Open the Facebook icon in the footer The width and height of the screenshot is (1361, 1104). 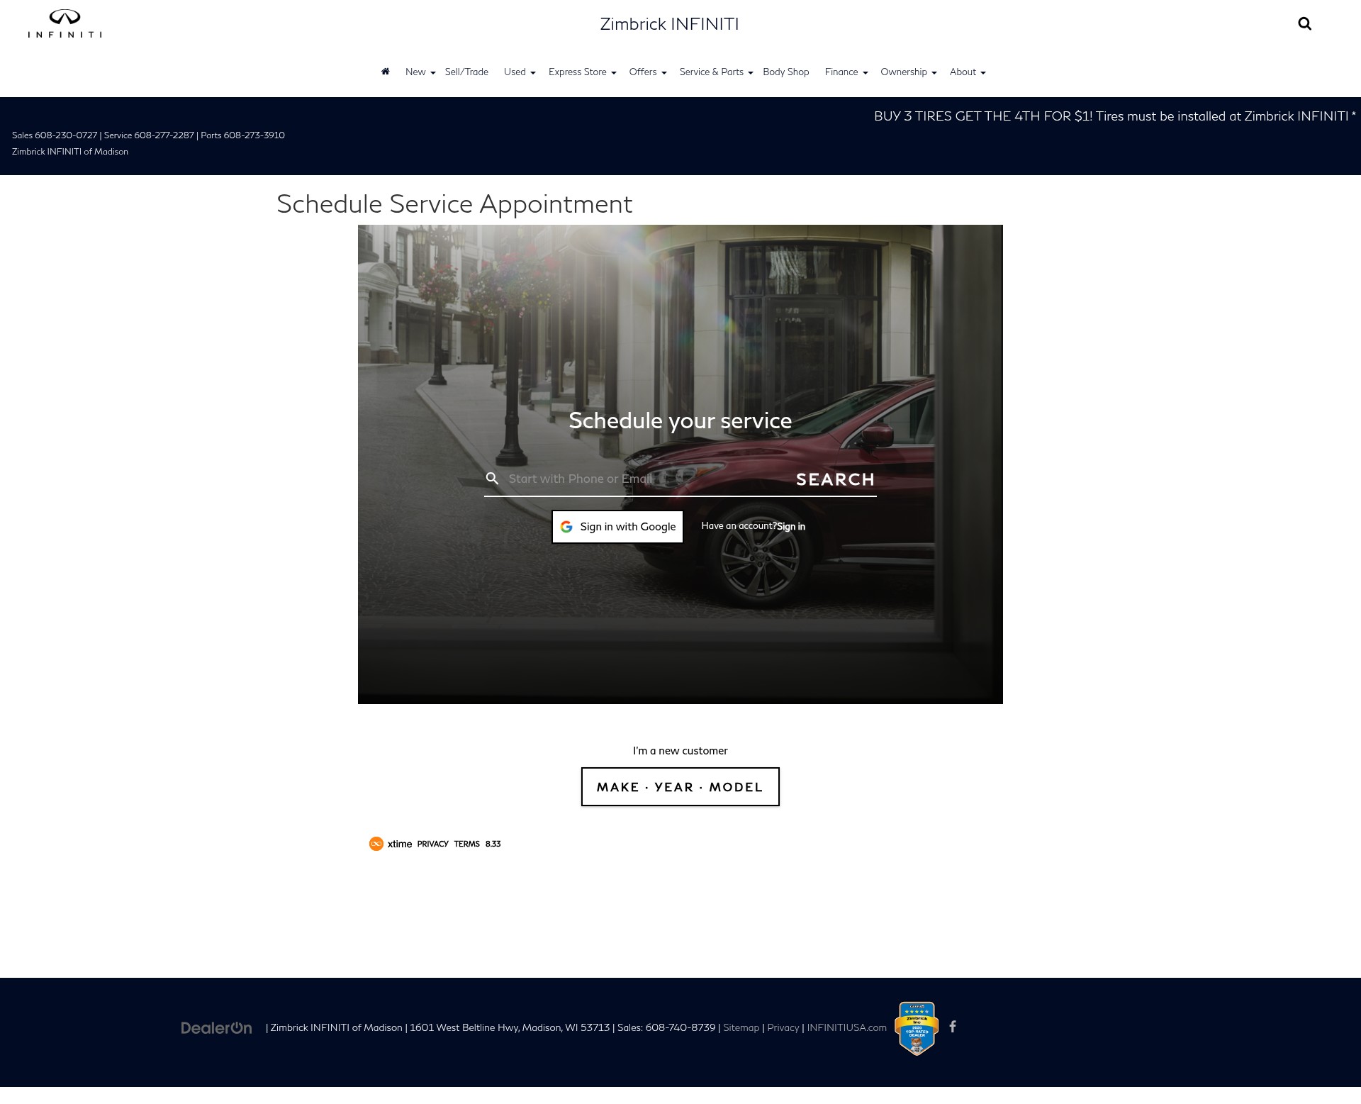pos(953,1027)
